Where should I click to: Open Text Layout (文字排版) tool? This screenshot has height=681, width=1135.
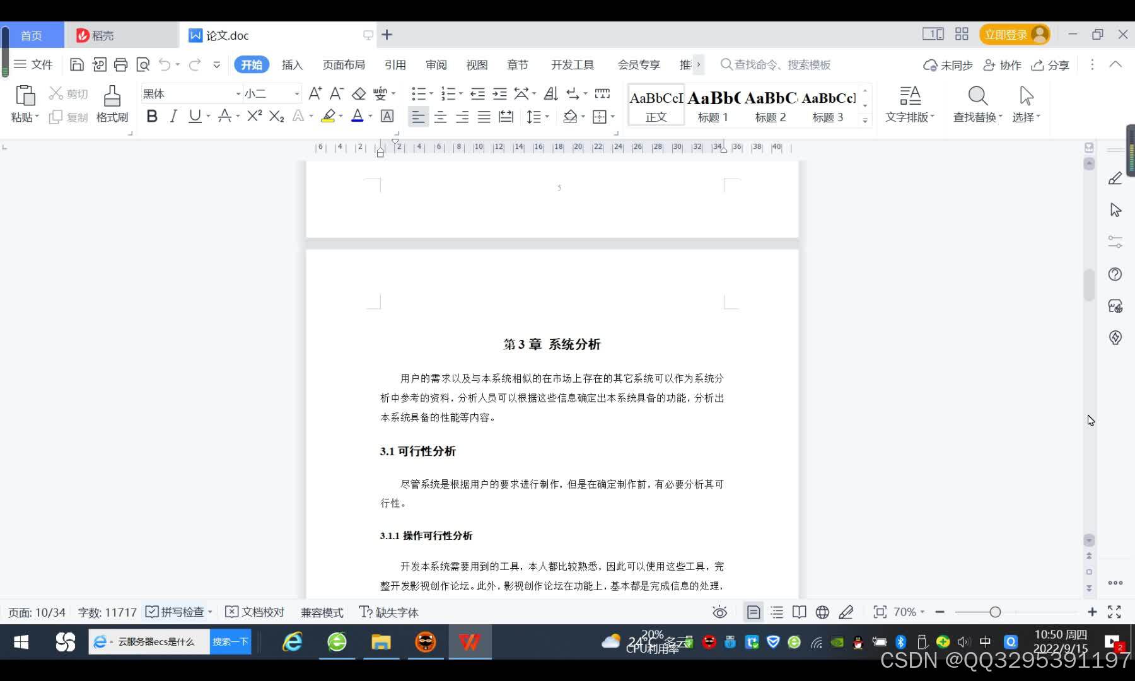point(910,105)
